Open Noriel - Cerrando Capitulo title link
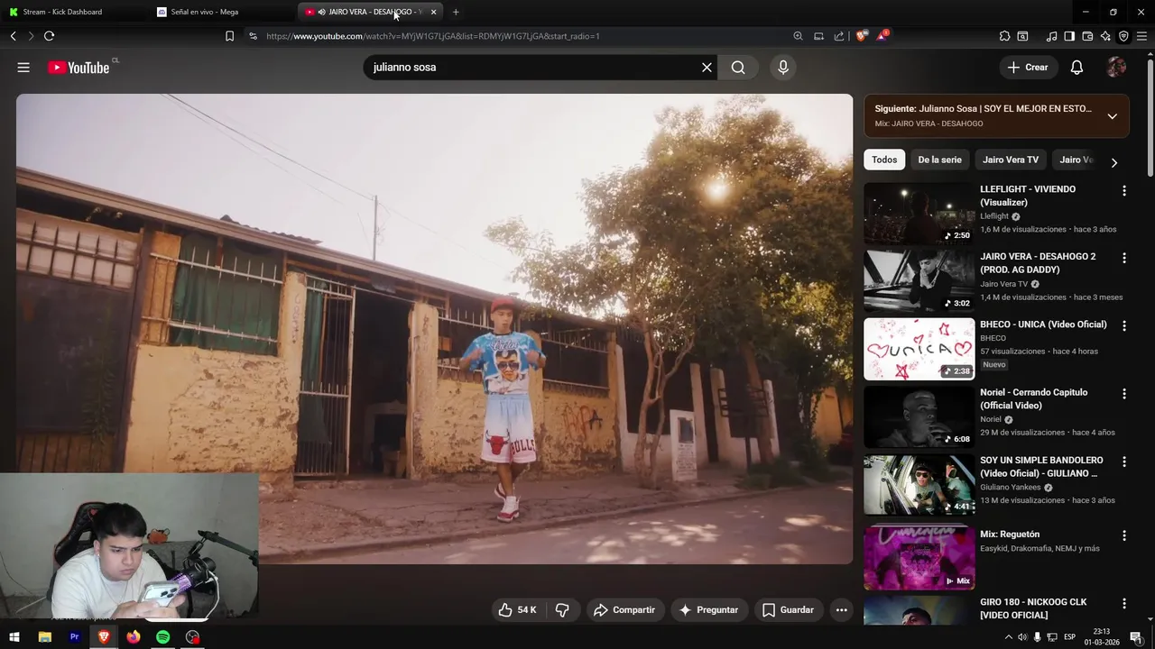The height and width of the screenshot is (649, 1155). pos(1034,398)
